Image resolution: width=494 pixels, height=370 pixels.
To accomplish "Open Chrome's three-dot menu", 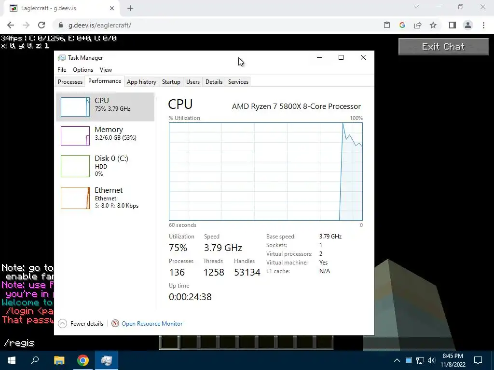I will point(483,25).
